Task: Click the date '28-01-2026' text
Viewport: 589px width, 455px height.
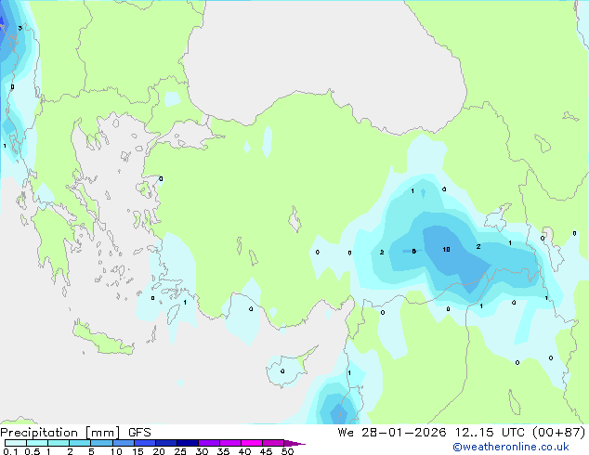Action: click(x=404, y=433)
